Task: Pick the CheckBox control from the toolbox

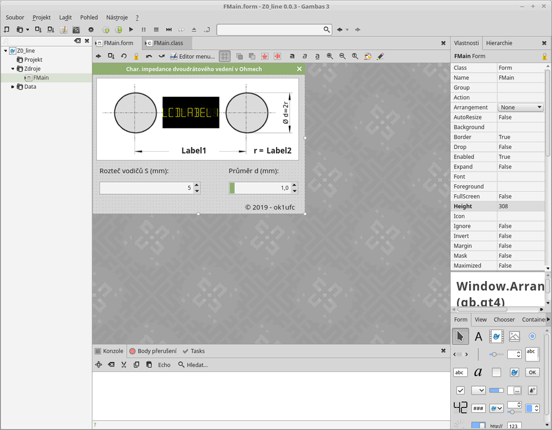Action: [x=460, y=390]
